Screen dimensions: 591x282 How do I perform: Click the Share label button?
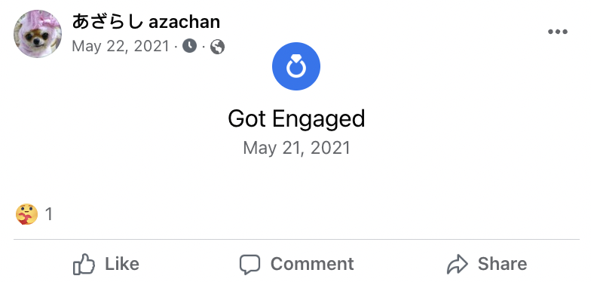click(x=502, y=264)
